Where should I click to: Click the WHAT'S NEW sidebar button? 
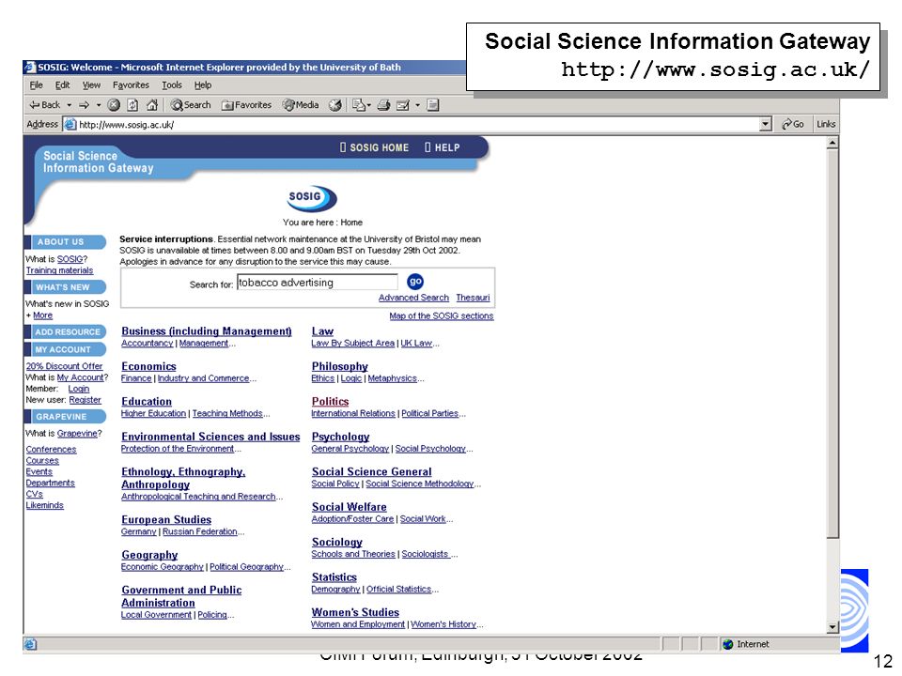click(65, 287)
